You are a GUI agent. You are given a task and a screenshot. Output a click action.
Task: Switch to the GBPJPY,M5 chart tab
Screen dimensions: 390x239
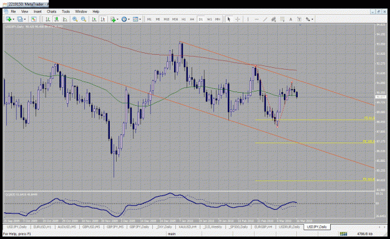(x=115, y=227)
